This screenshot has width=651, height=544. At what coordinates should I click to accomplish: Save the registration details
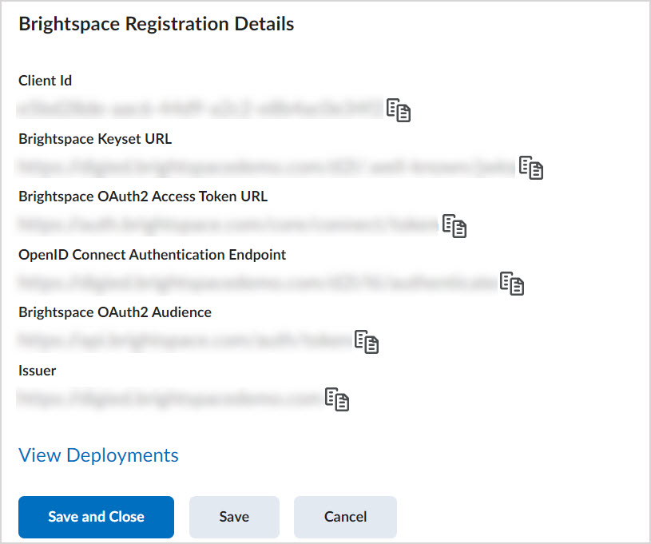[233, 517]
